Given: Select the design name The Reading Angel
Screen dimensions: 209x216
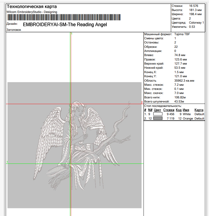Looking at the screenshot, I should (x=65, y=24).
